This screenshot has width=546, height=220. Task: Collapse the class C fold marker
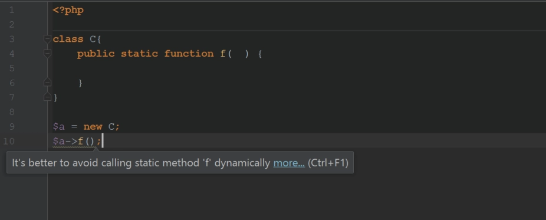(x=47, y=39)
